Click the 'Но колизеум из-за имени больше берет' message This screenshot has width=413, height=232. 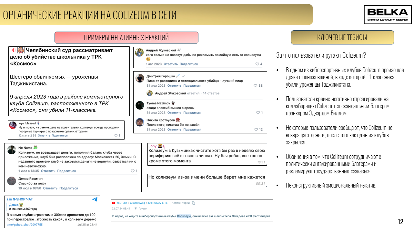pyautogui.click(x=206, y=177)
